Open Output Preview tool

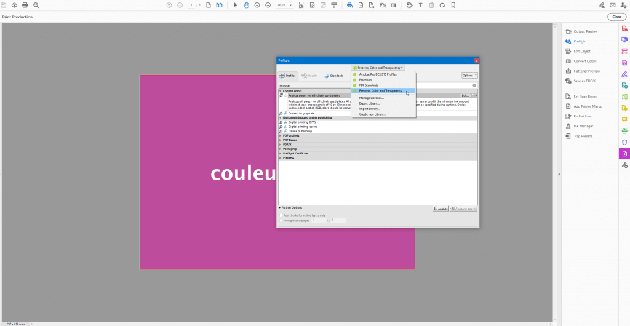click(x=585, y=31)
